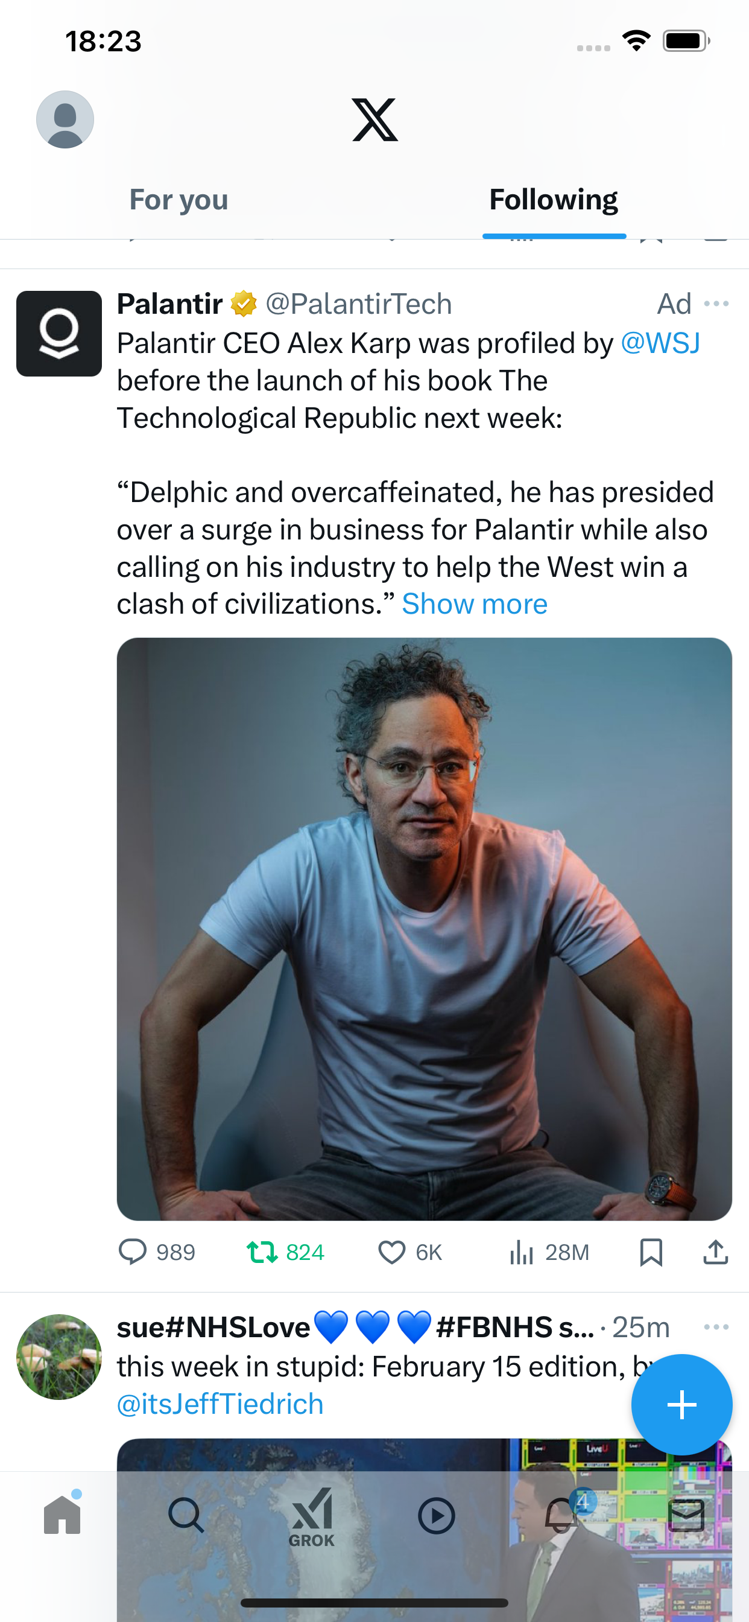Viewport: 749px width, 1622px height.
Task: Compose a new post with plus button
Action: tap(681, 1404)
